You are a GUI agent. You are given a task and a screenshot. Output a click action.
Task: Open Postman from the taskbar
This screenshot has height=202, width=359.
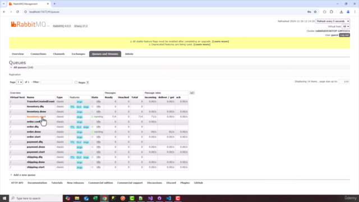click(123, 198)
